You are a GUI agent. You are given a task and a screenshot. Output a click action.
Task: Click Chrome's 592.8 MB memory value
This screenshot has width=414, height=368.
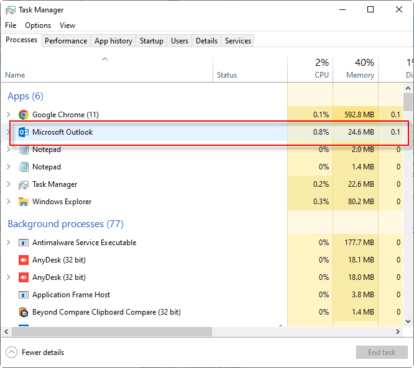coord(359,115)
